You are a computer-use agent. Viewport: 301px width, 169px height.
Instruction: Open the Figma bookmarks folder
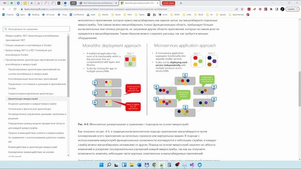pyautogui.click(x=140, y=15)
